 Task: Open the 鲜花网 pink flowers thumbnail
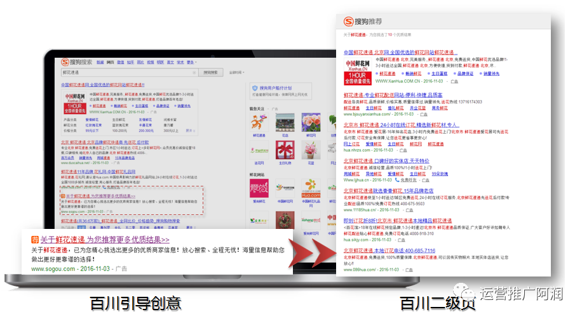pos(311,122)
